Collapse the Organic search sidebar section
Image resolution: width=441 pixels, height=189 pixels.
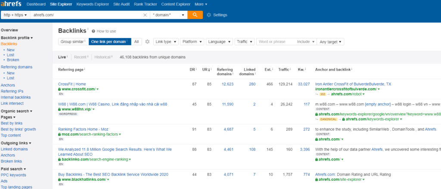(x=17, y=111)
